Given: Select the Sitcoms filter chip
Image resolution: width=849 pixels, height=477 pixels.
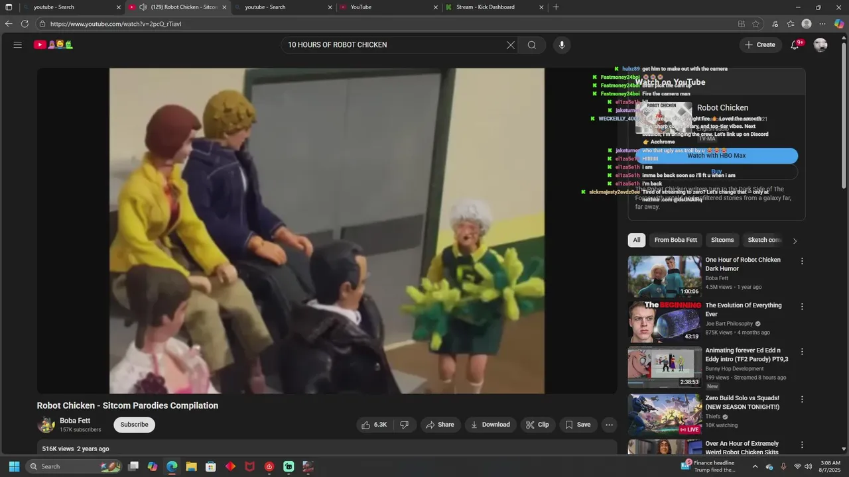Looking at the screenshot, I should click(722, 240).
